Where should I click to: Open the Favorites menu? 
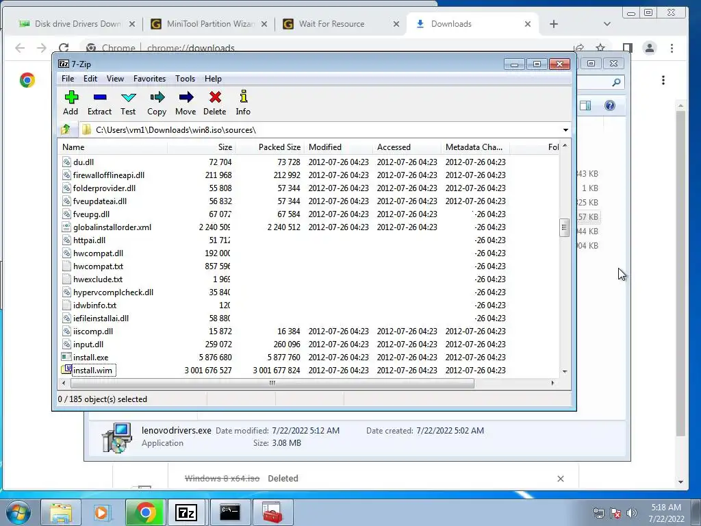(149, 79)
